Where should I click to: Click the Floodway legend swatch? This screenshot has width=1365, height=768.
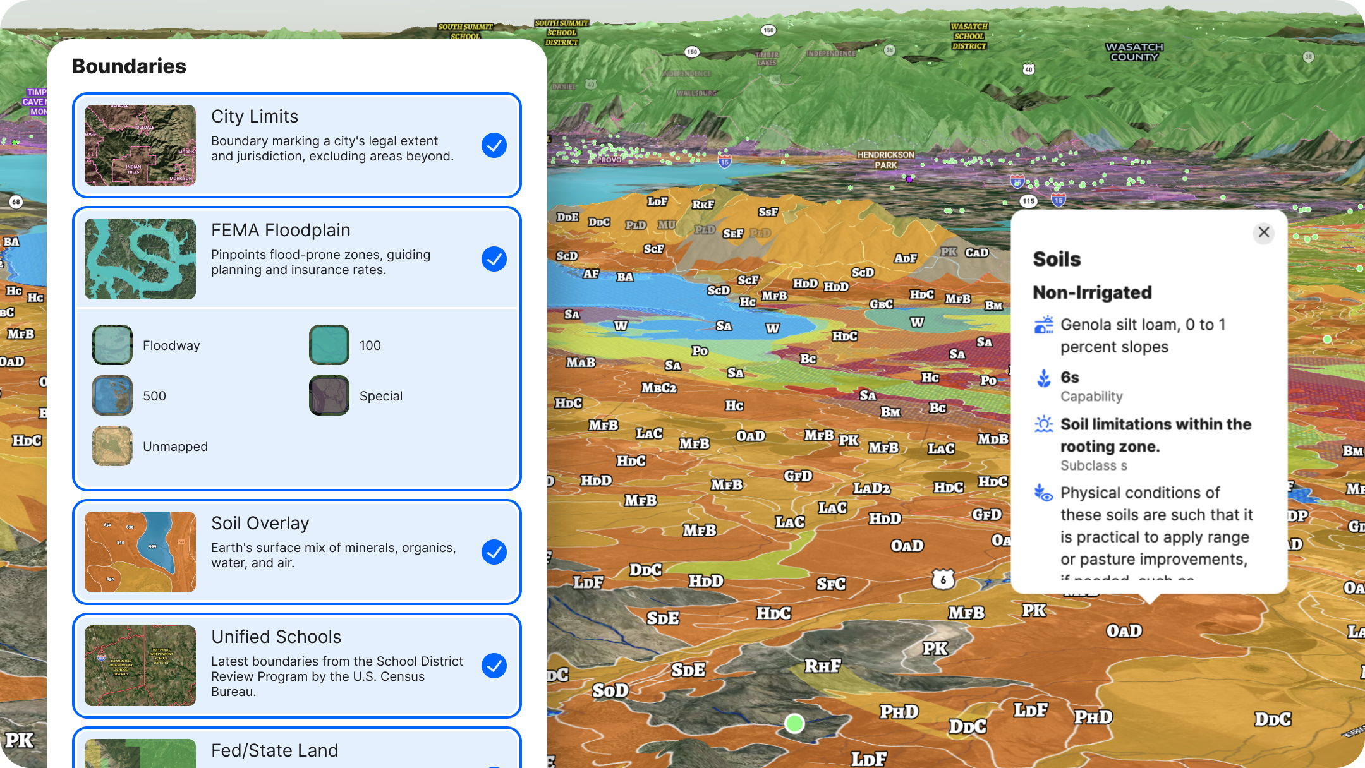coord(112,345)
